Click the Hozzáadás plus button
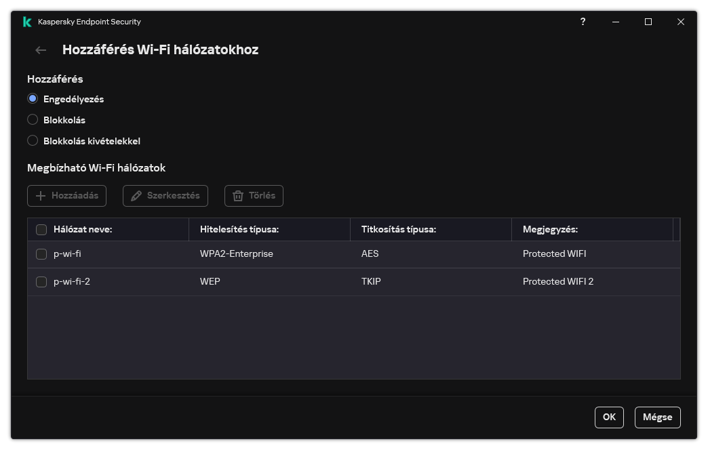 pos(67,196)
